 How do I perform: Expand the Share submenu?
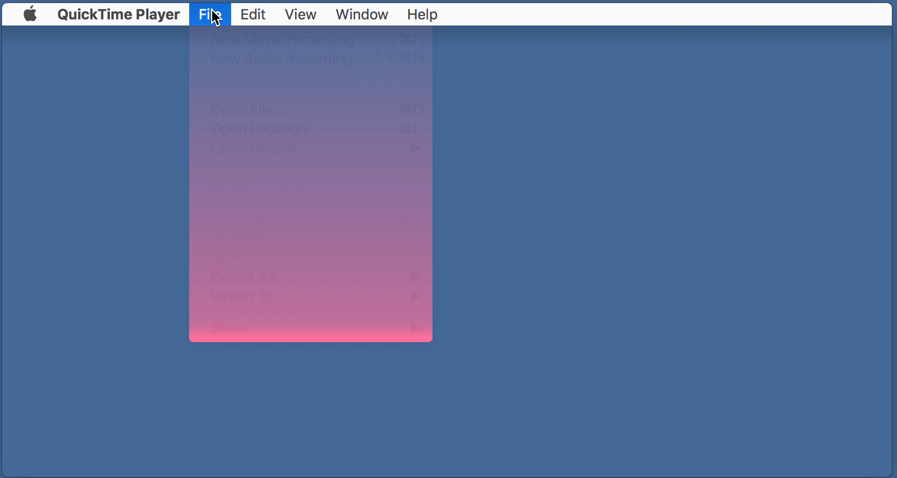pyautogui.click(x=311, y=328)
